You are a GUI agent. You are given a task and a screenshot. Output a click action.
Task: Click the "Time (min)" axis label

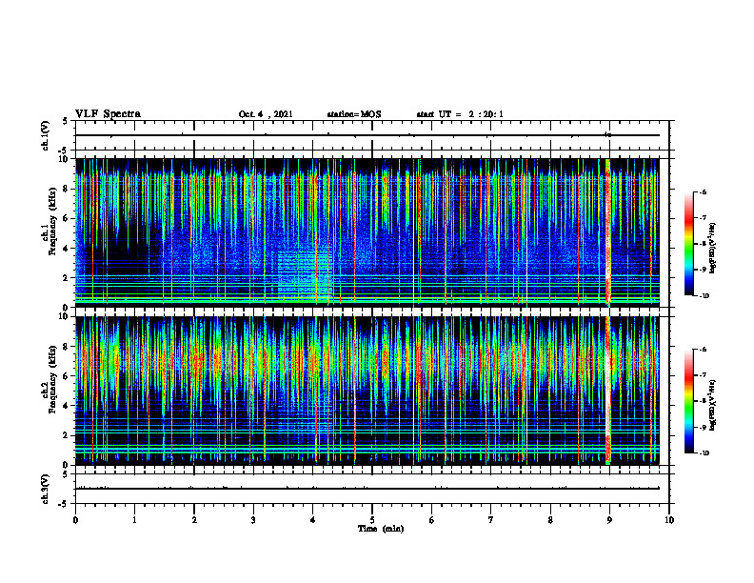click(x=381, y=529)
